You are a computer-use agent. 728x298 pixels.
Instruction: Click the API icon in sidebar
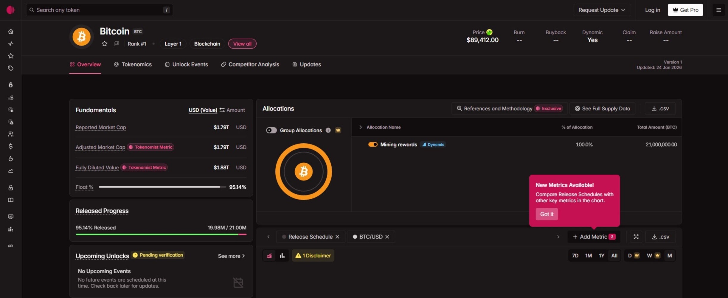[11, 246]
